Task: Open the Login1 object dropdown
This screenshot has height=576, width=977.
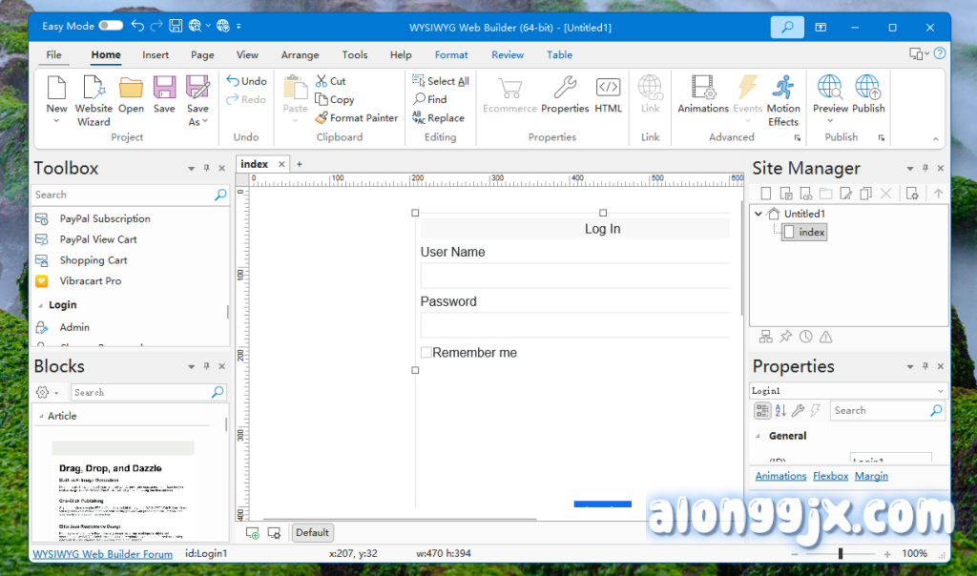Action: point(941,391)
